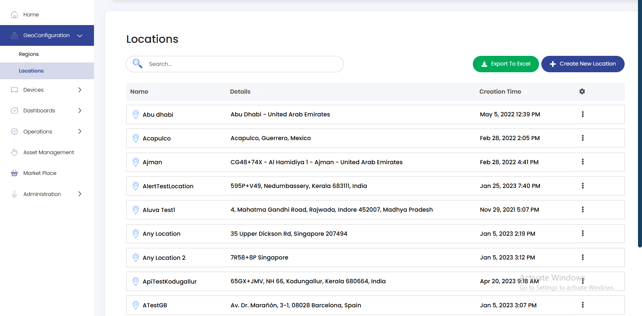
Task: Open the three-dot menu for Acapulco row
Action: click(582, 138)
